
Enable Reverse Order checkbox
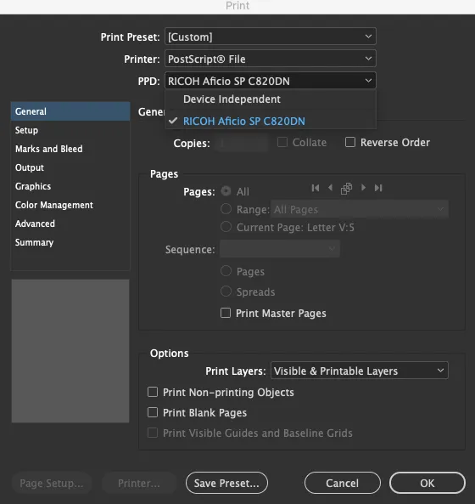(x=350, y=142)
